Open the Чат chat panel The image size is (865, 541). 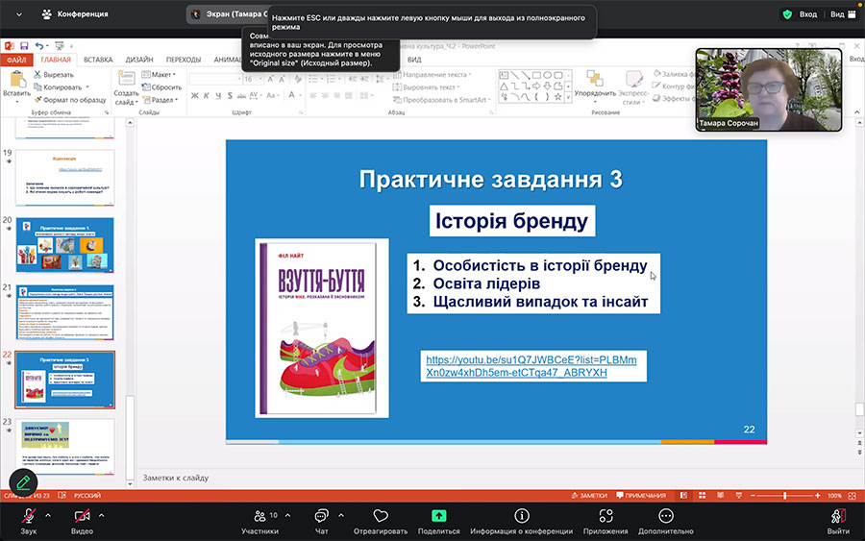322,517
